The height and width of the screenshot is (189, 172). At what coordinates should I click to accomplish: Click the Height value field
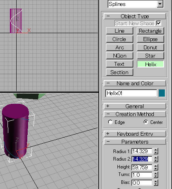[142, 167]
